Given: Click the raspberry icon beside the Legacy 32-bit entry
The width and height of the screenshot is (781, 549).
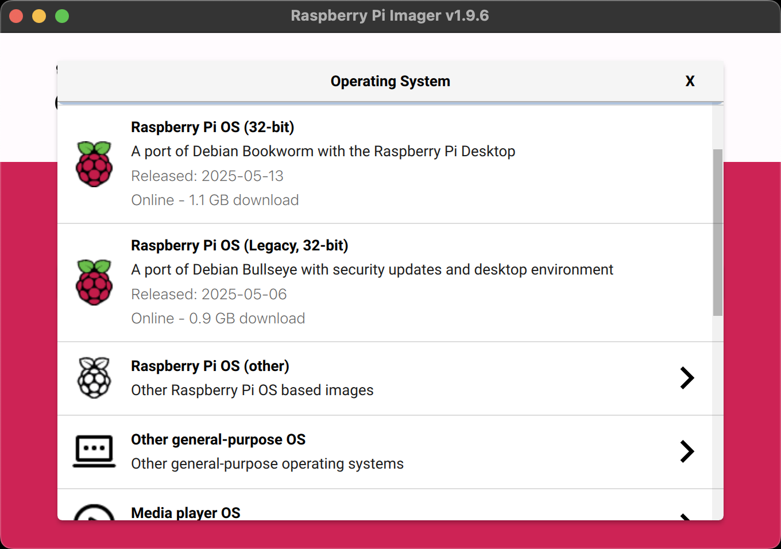Looking at the screenshot, I should 94,283.
